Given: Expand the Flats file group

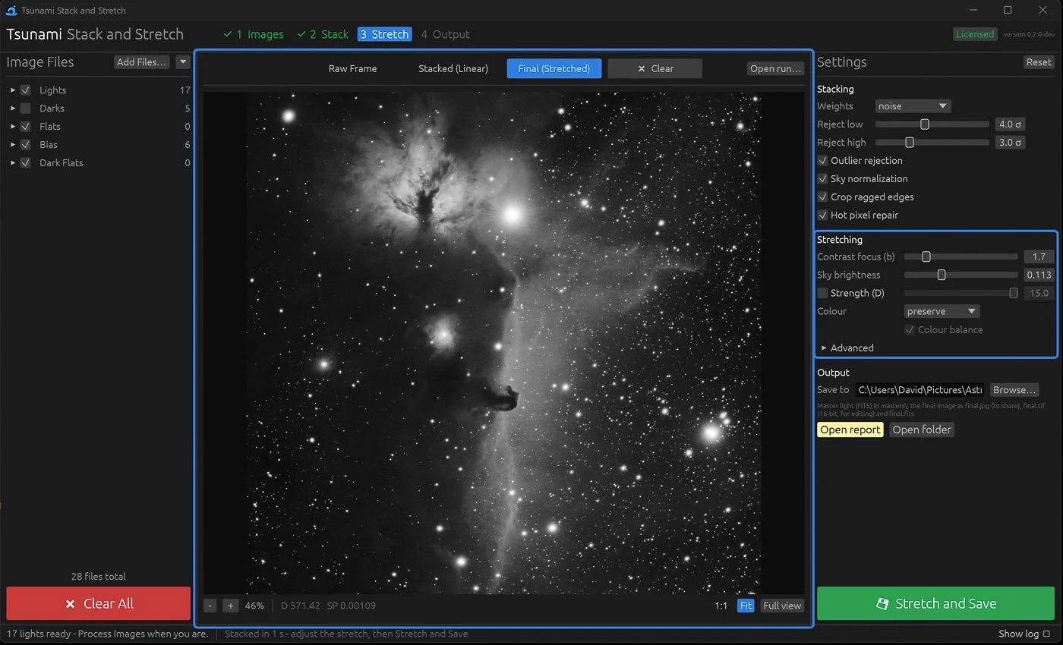Looking at the screenshot, I should (13, 126).
